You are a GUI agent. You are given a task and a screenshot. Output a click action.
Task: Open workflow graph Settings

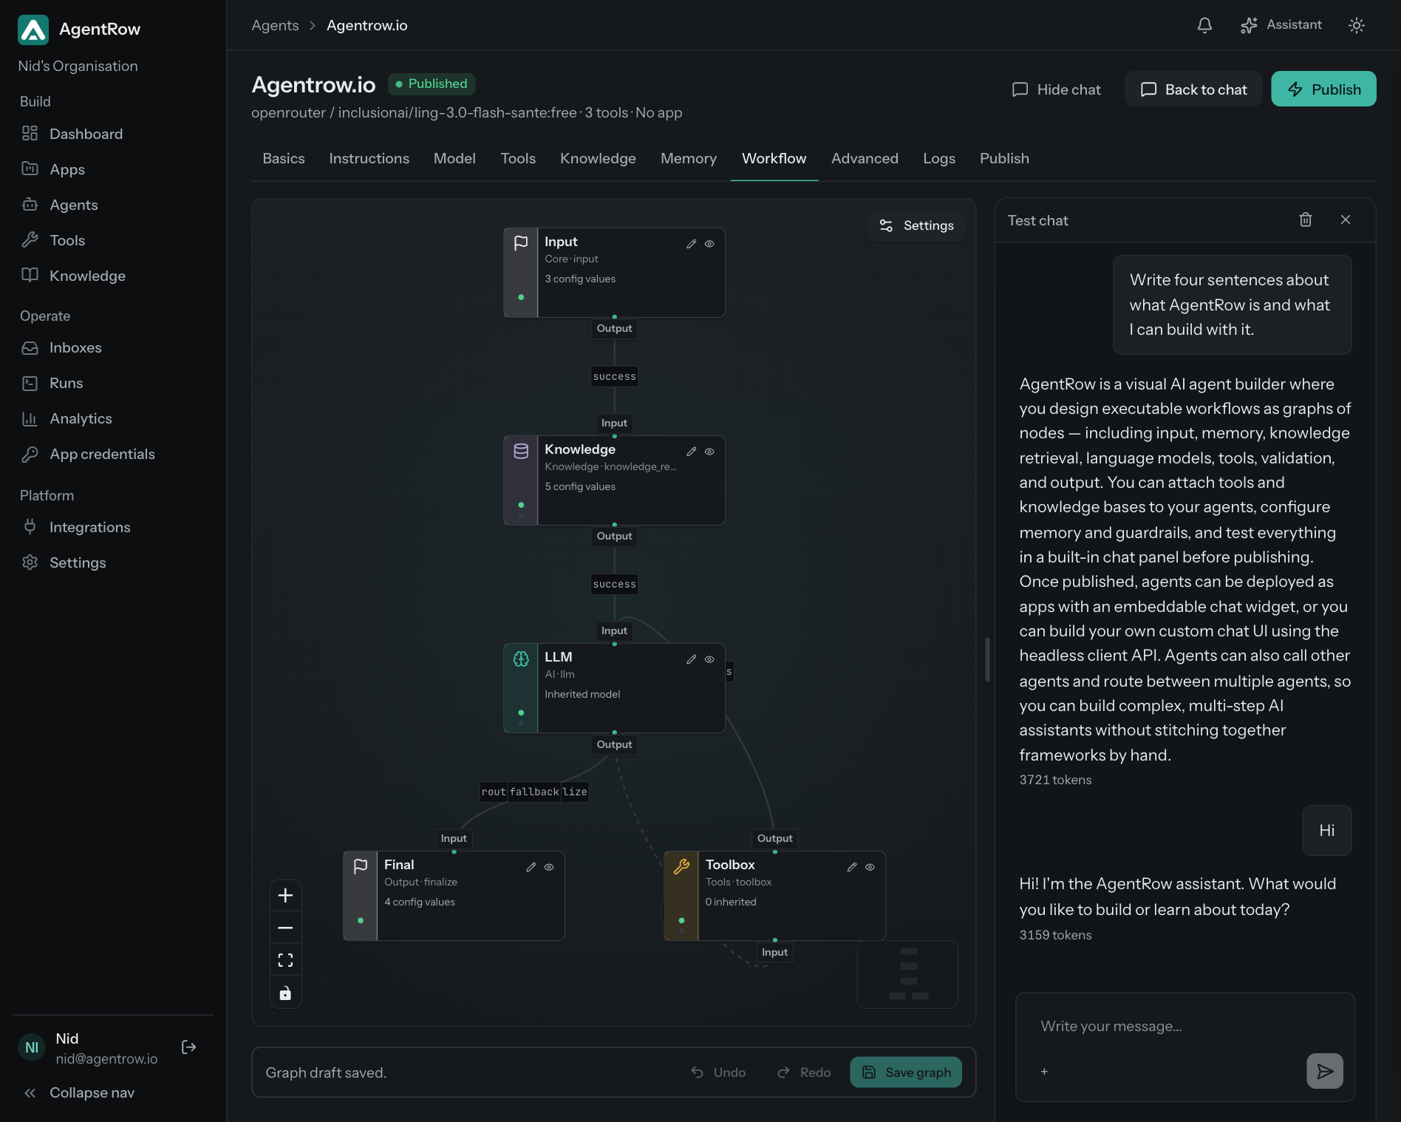916,225
